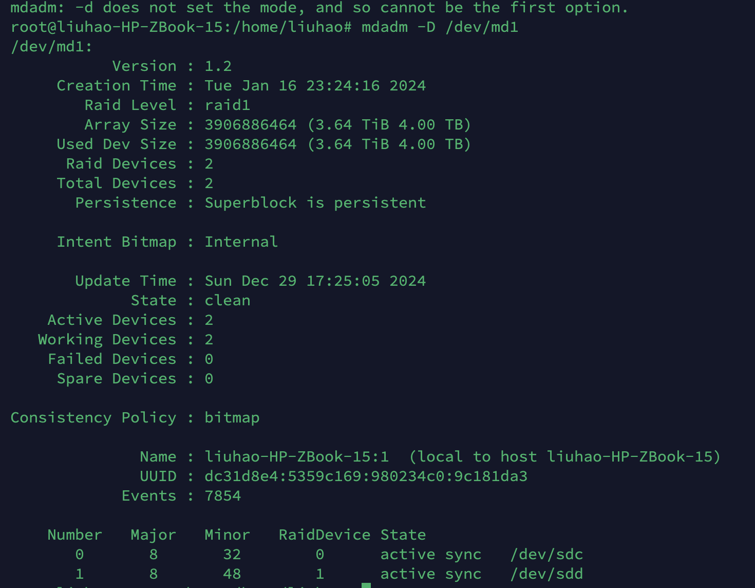This screenshot has height=588, width=755.
Task: Click the /dev/sdd device path
Action: coord(546,574)
